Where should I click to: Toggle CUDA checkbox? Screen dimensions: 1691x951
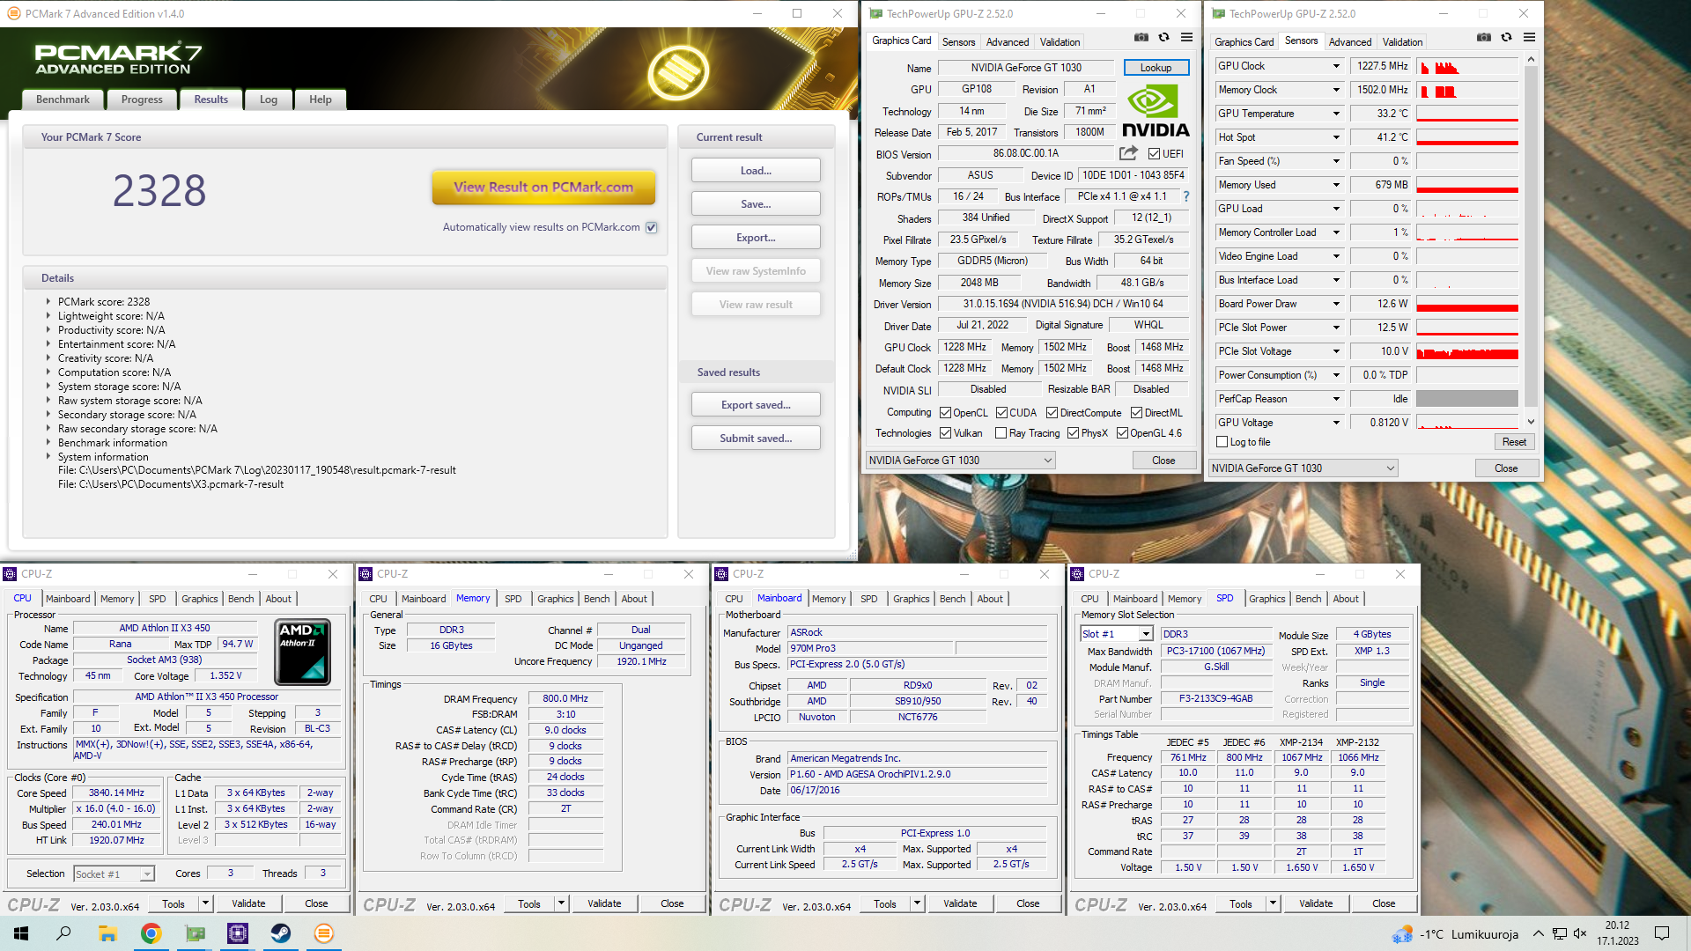point(1001,412)
